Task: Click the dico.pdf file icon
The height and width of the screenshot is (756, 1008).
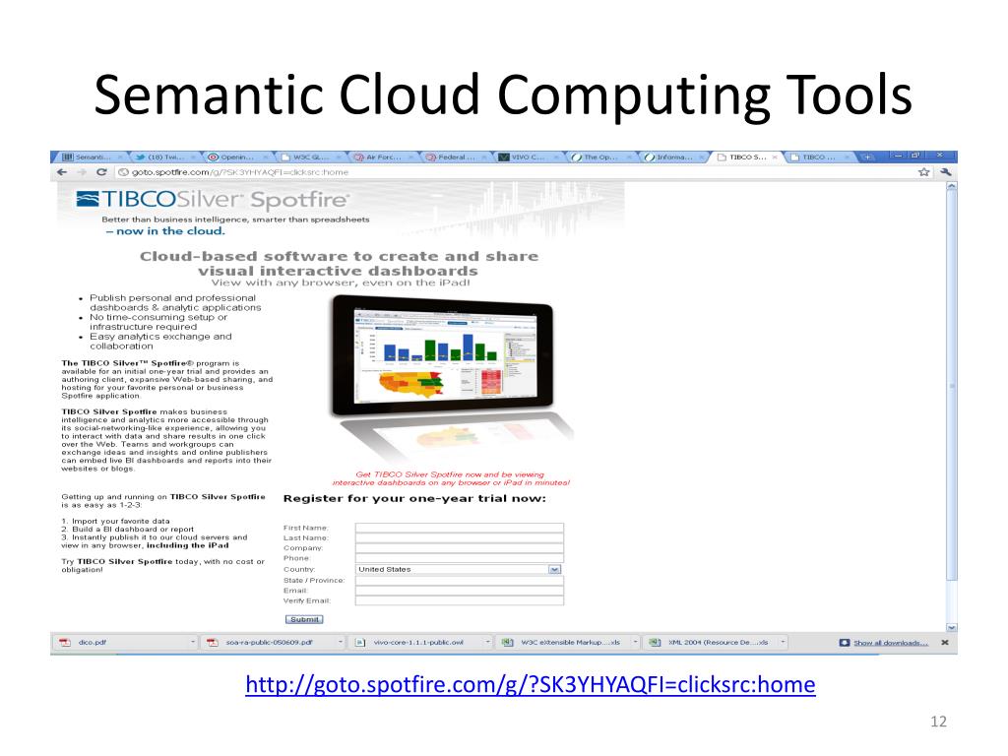Action: coord(65,642)
